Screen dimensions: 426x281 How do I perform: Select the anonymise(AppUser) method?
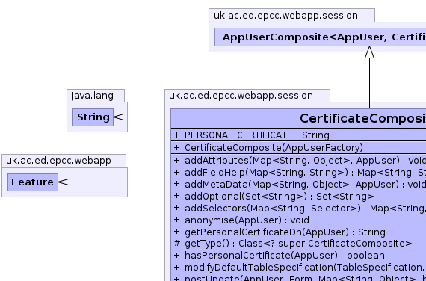click(241, 220)
